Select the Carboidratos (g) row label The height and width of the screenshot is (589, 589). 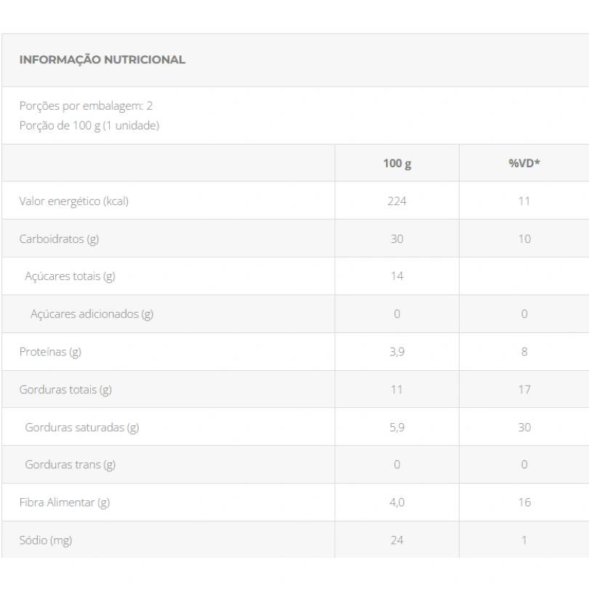(x=59, y=239)
